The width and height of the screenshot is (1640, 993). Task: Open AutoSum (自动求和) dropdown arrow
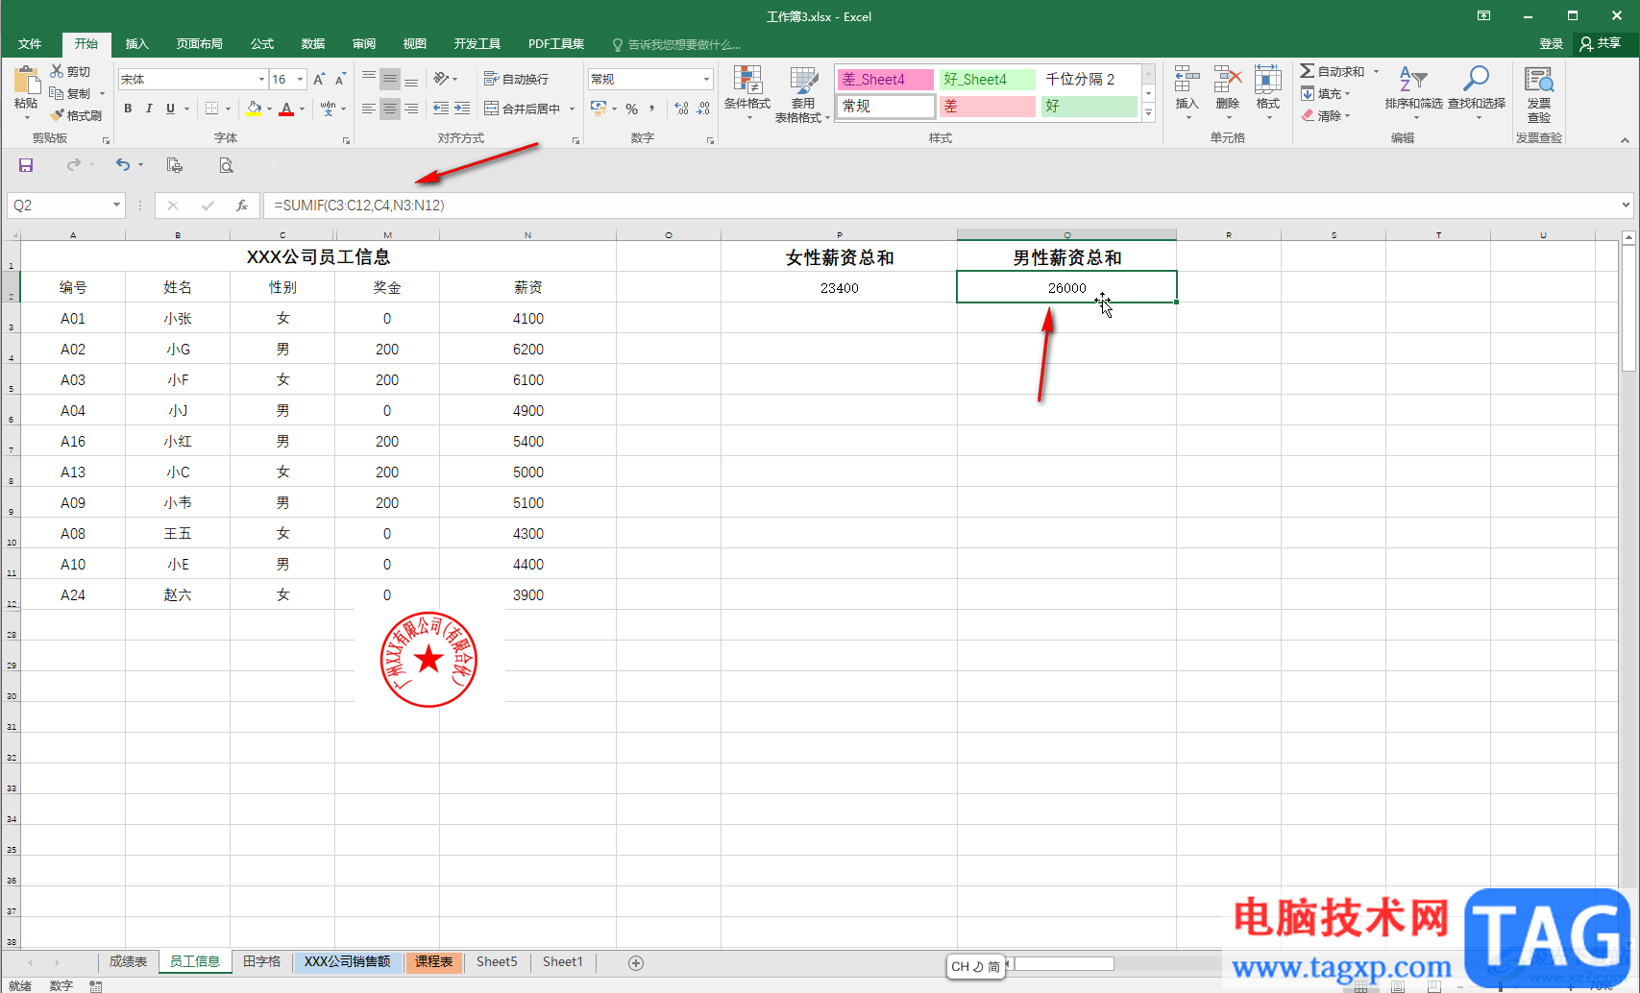(1376, 71)
